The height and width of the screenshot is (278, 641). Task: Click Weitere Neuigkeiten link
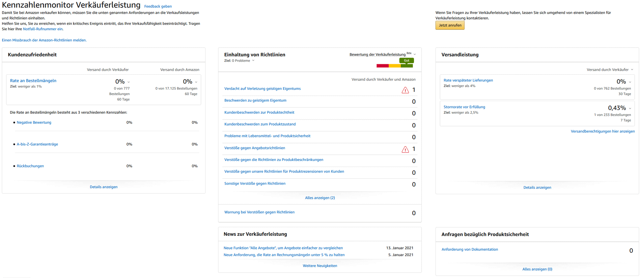[320, 266]
